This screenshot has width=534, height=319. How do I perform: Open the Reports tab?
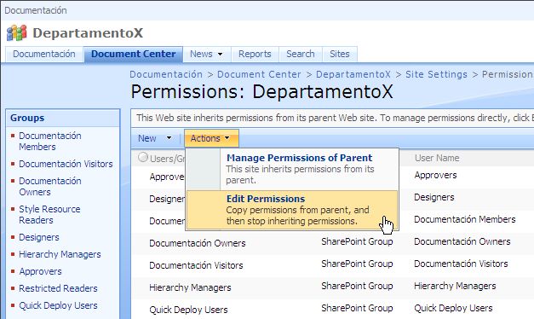[255, 55]
